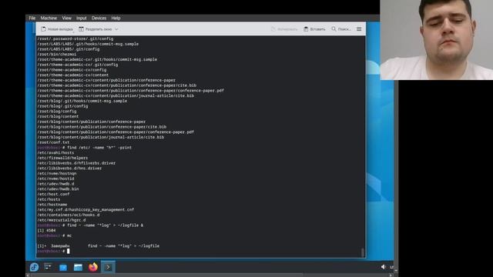493x277 pixels.
Task: Click the VM window horizontal scrollbar
Action: coord(166,275)
